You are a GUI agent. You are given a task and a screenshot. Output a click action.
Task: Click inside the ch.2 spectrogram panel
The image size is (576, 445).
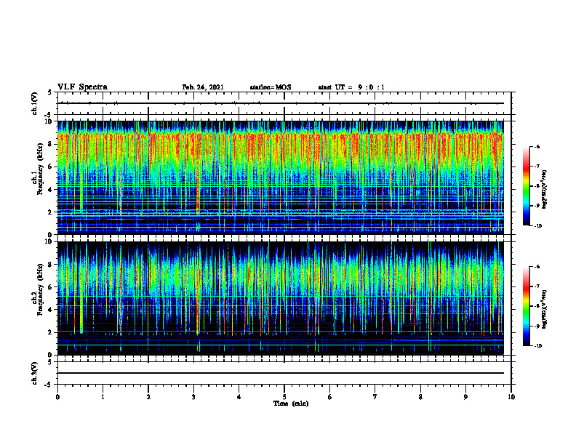[x=281, y=298]
